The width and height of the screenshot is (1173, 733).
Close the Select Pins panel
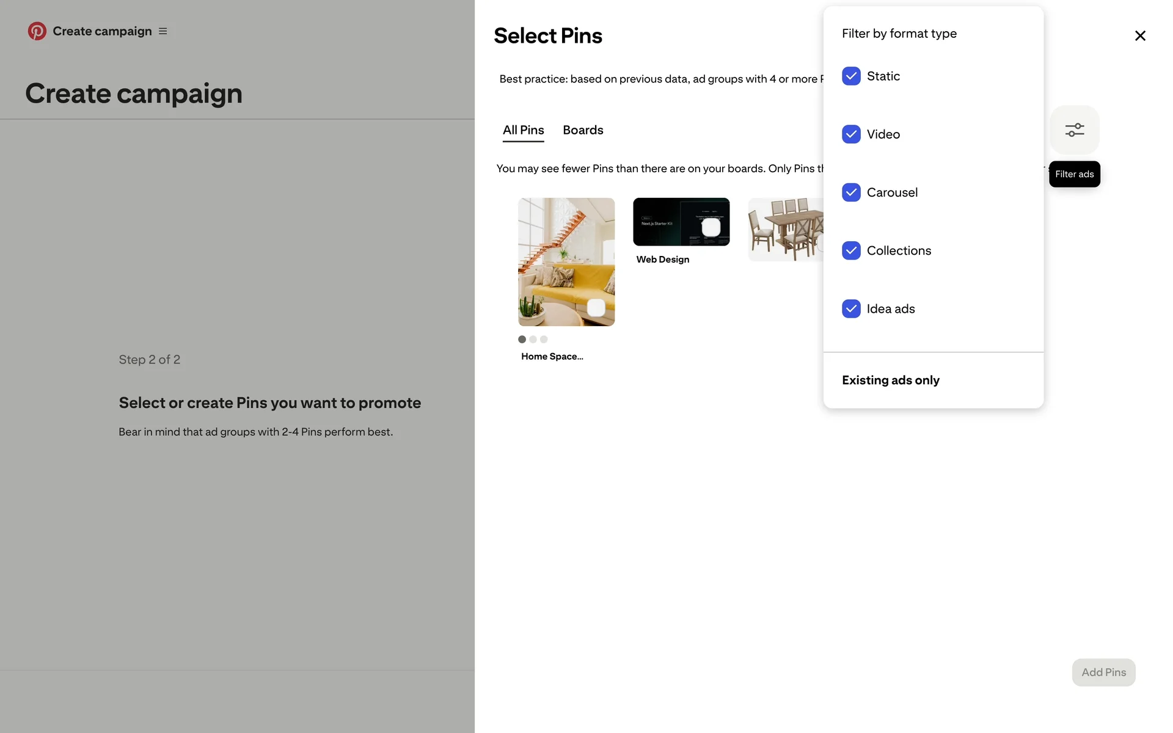pos(1140,36)
